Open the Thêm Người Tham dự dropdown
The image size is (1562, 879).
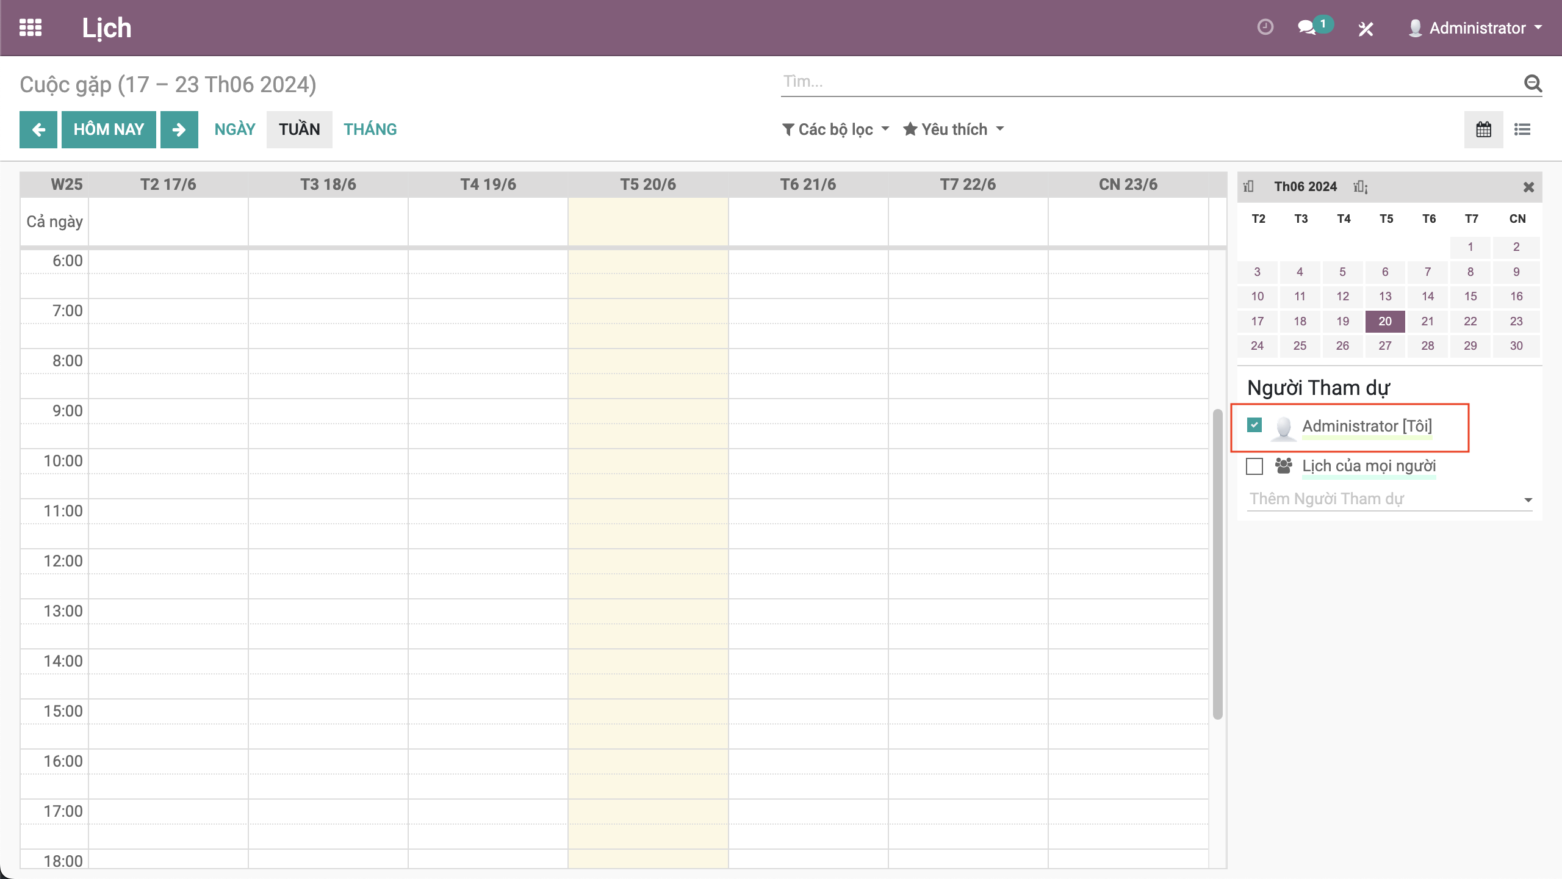click(1389, 499)
